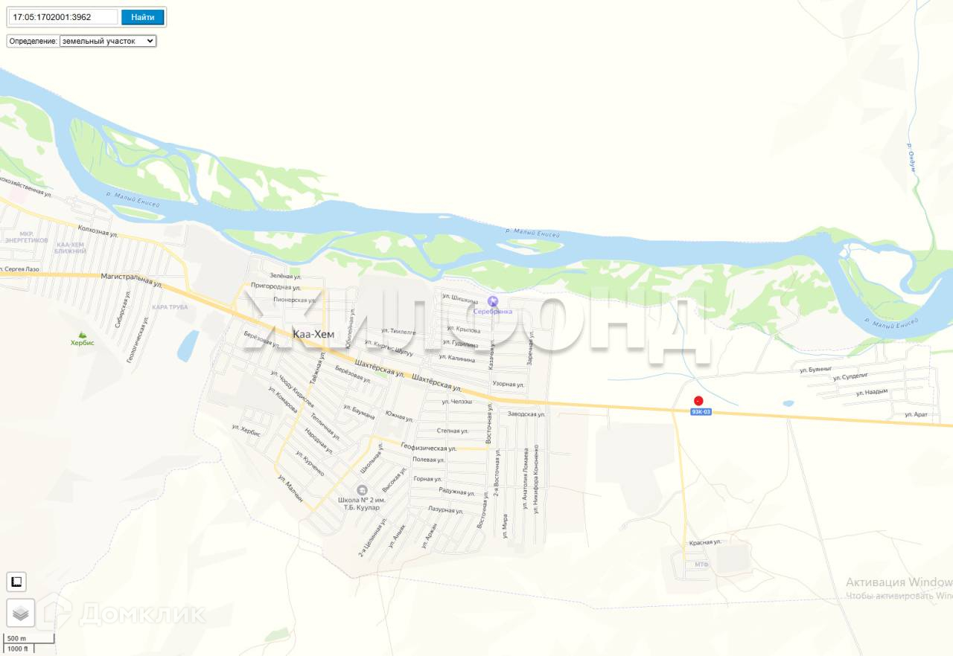
Task: Click the Каа-Хем town label
Action: point(313,335)
